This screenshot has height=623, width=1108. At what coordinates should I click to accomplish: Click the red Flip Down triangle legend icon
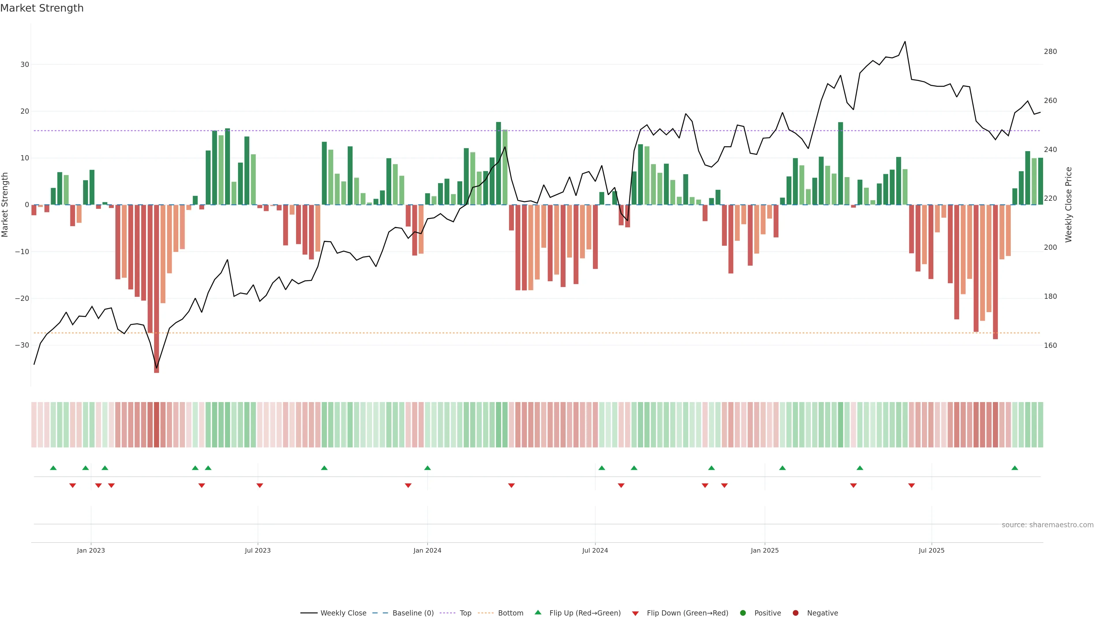[x=635, y=613]
